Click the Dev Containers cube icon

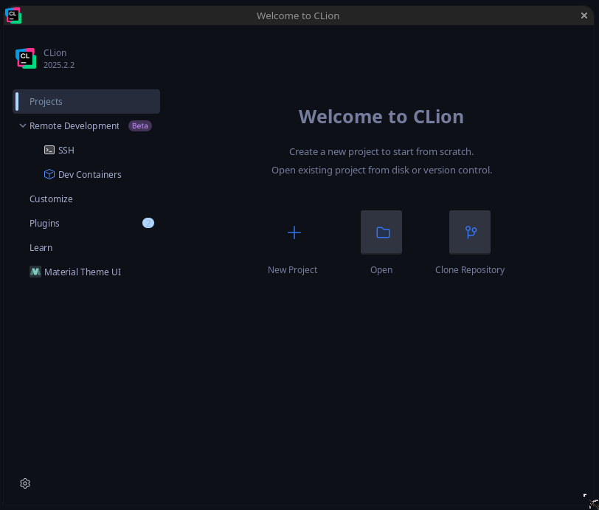click(x=49, y=174)
